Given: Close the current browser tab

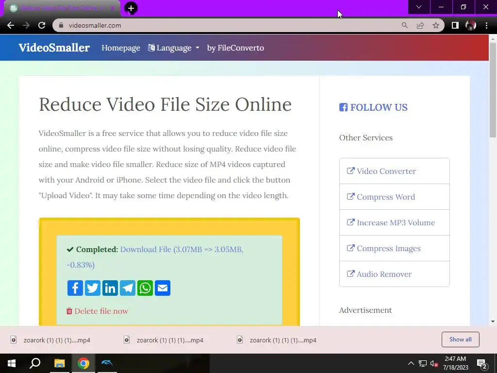Looking at the screenshot, I should pyautogui.click(x=112, y=8).
